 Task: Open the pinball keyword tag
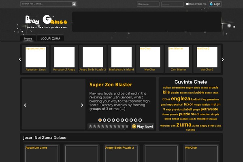pyautogui.click(x=187, y=109)
